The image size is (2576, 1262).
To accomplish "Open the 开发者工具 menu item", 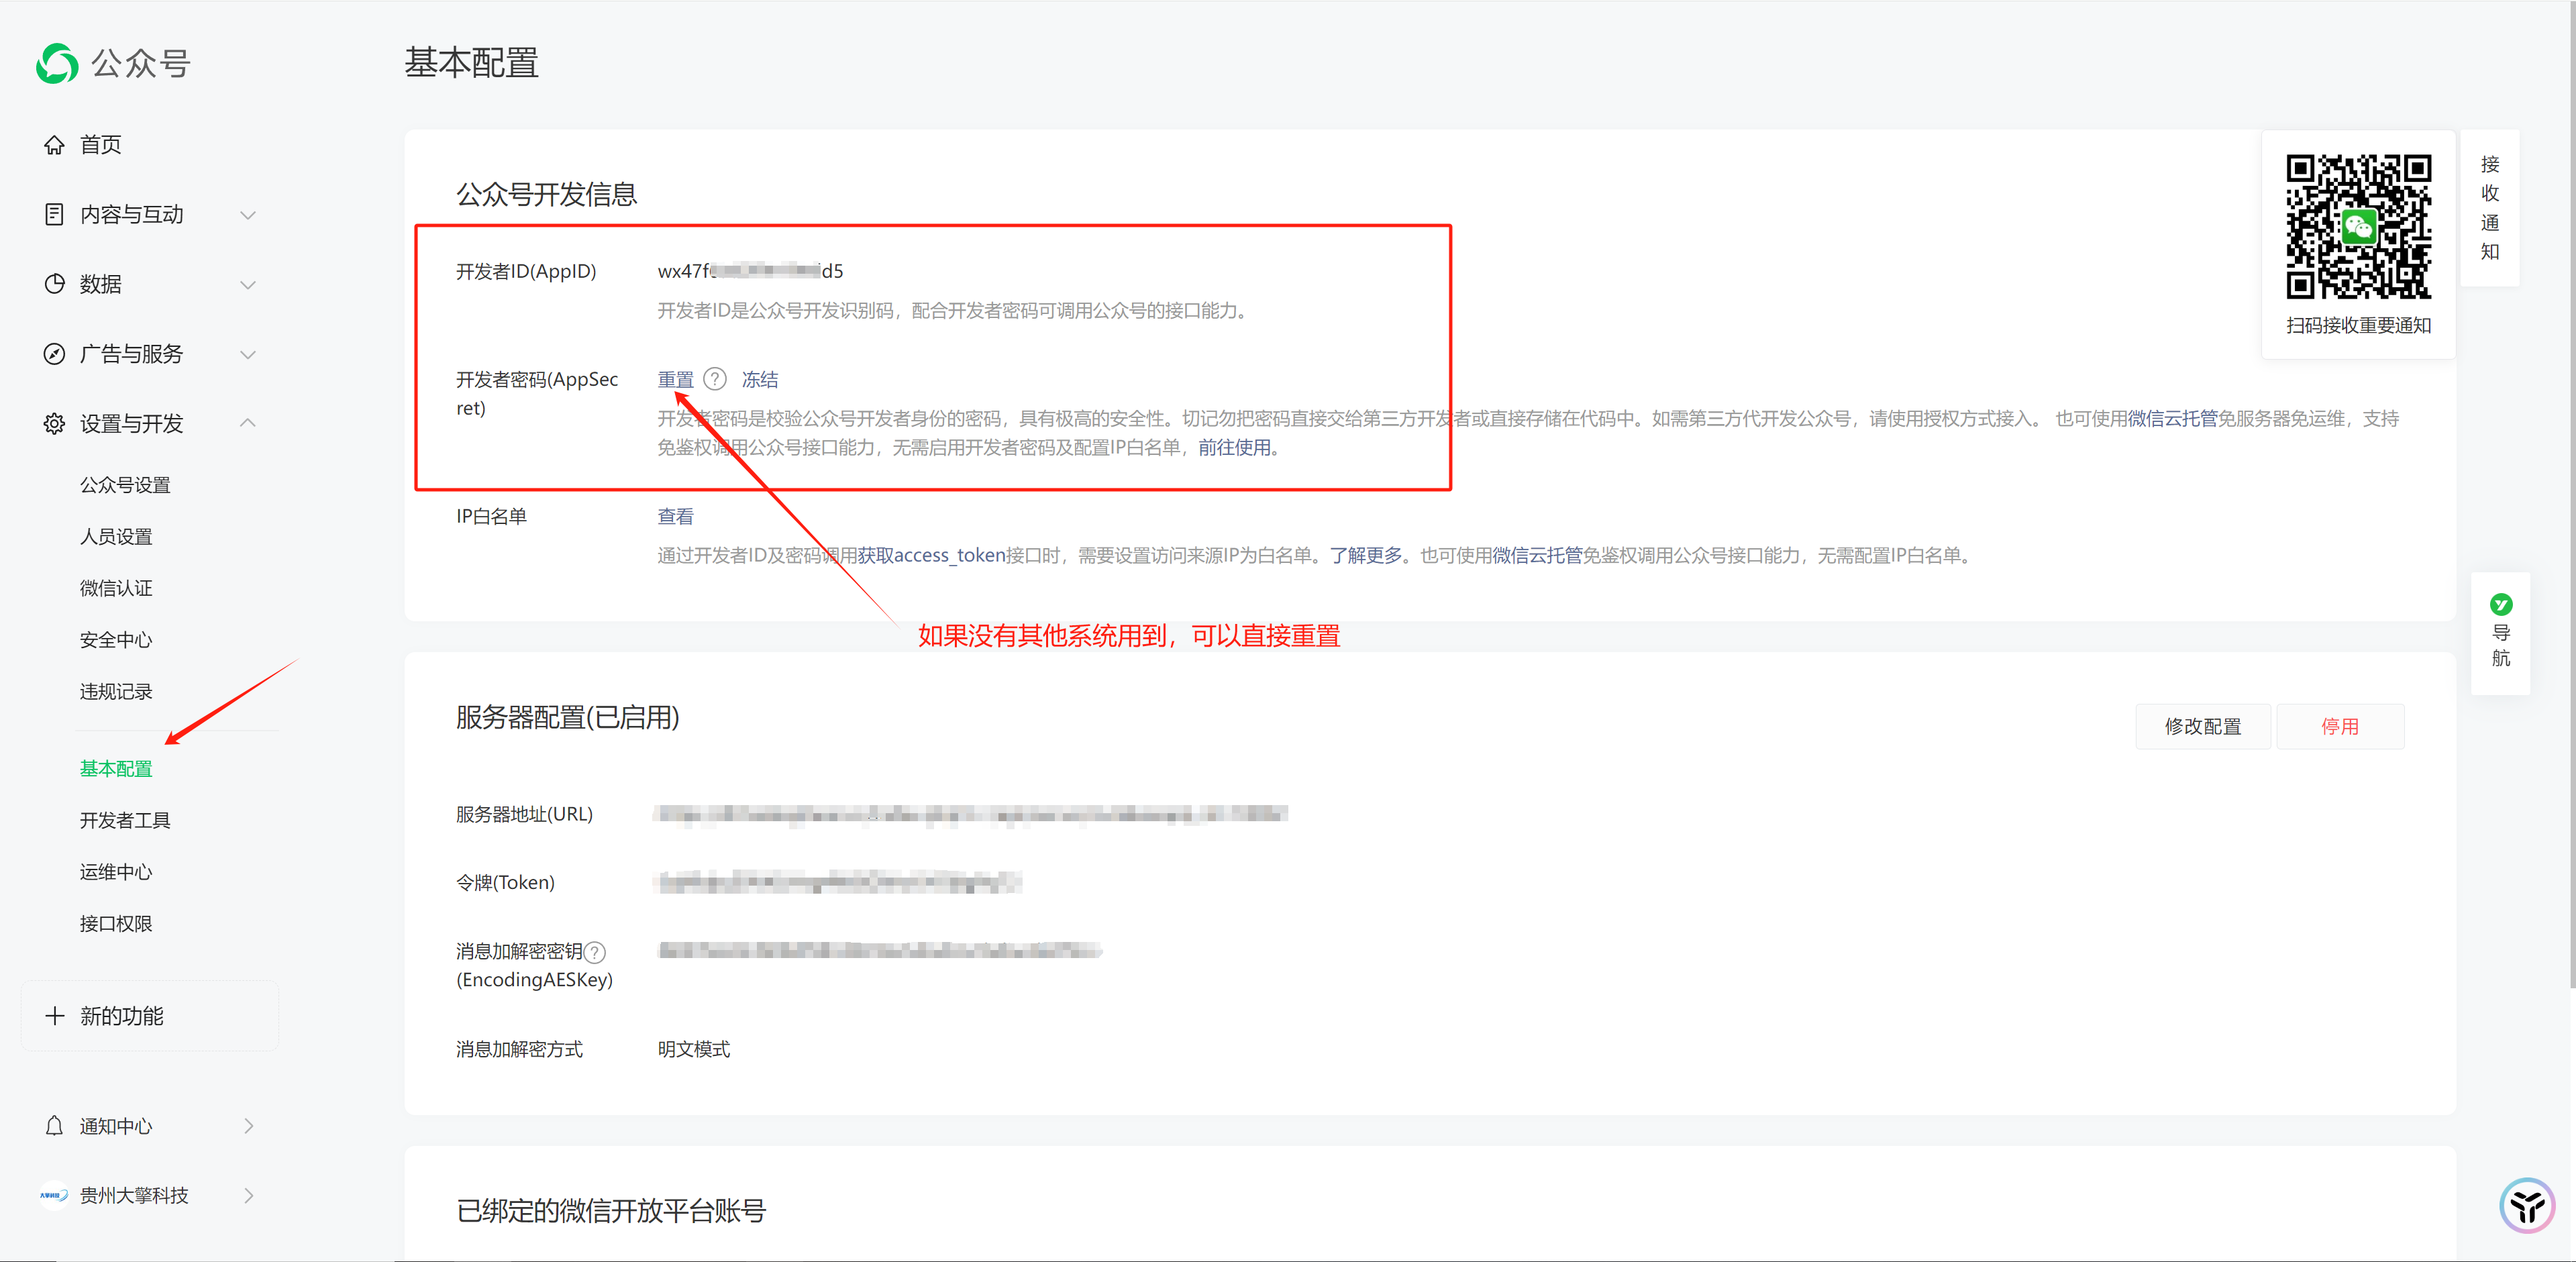I will pyautogui.click(x=125, y=820).
